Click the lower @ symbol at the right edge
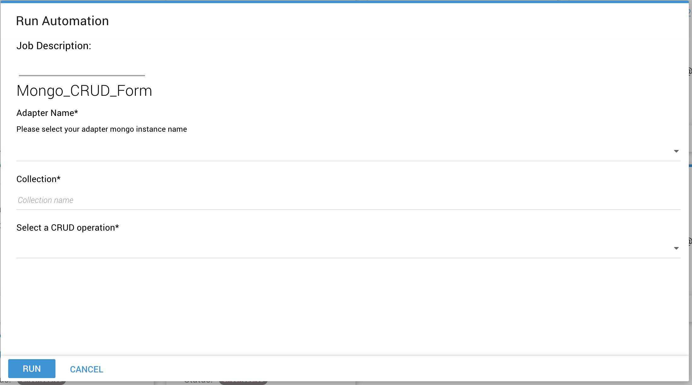 (690, 241)
